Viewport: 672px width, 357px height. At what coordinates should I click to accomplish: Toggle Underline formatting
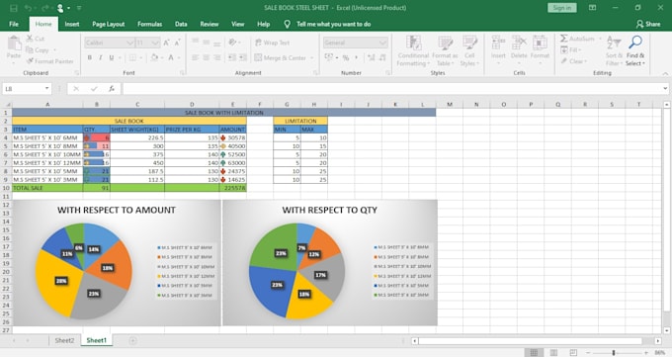(x=112, y=57)
